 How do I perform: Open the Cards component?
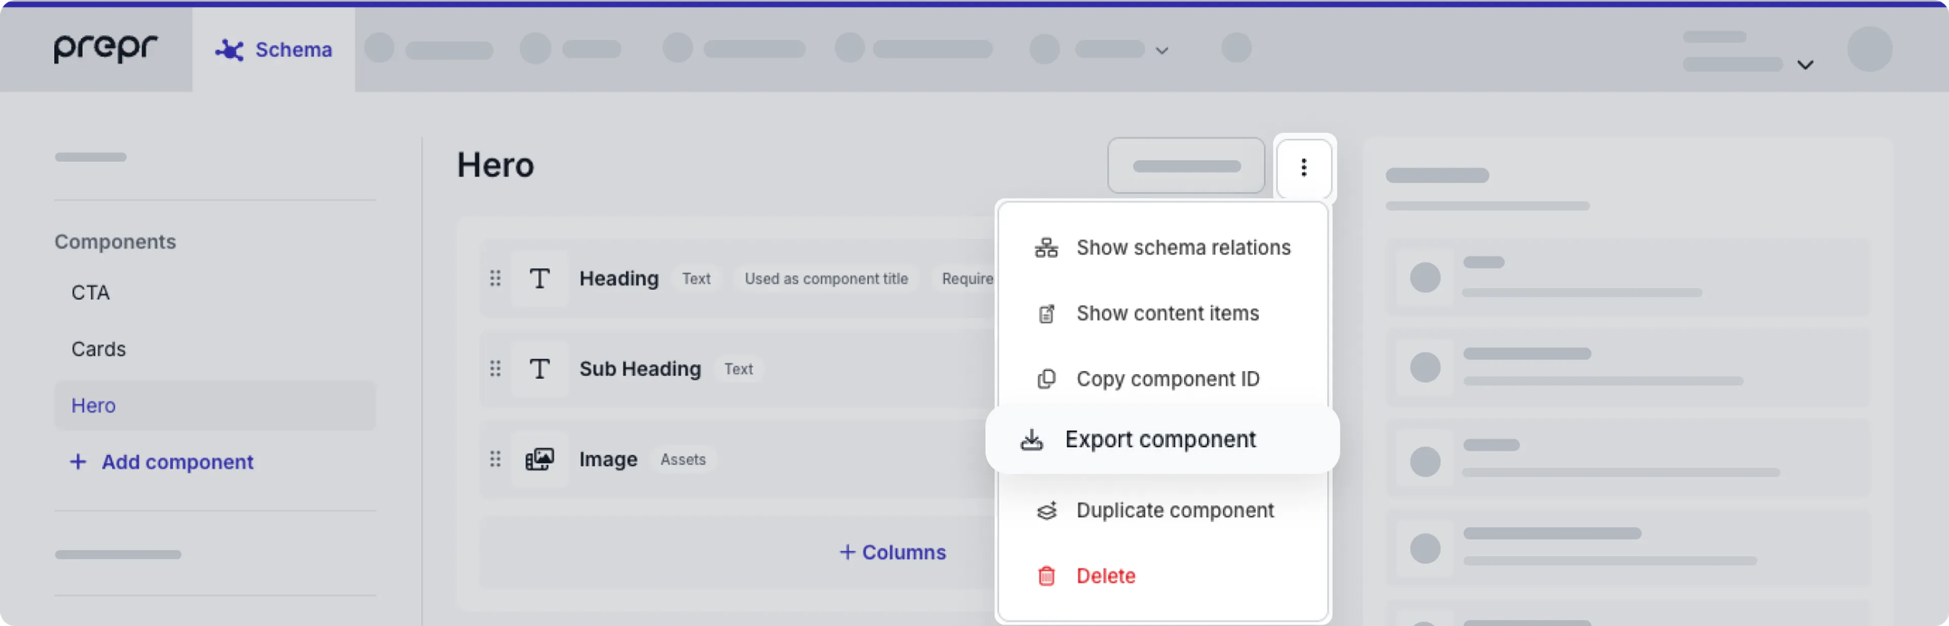pyautogui.click(x=98, y=349)
